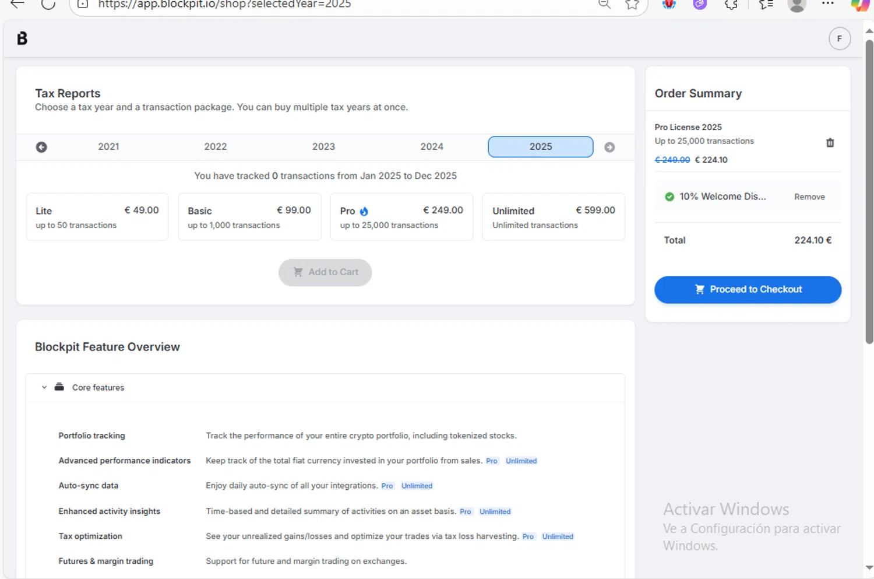Click the Pro plan flame icon
The height and width of the screenshot is (579, 874).
point(364,211)
